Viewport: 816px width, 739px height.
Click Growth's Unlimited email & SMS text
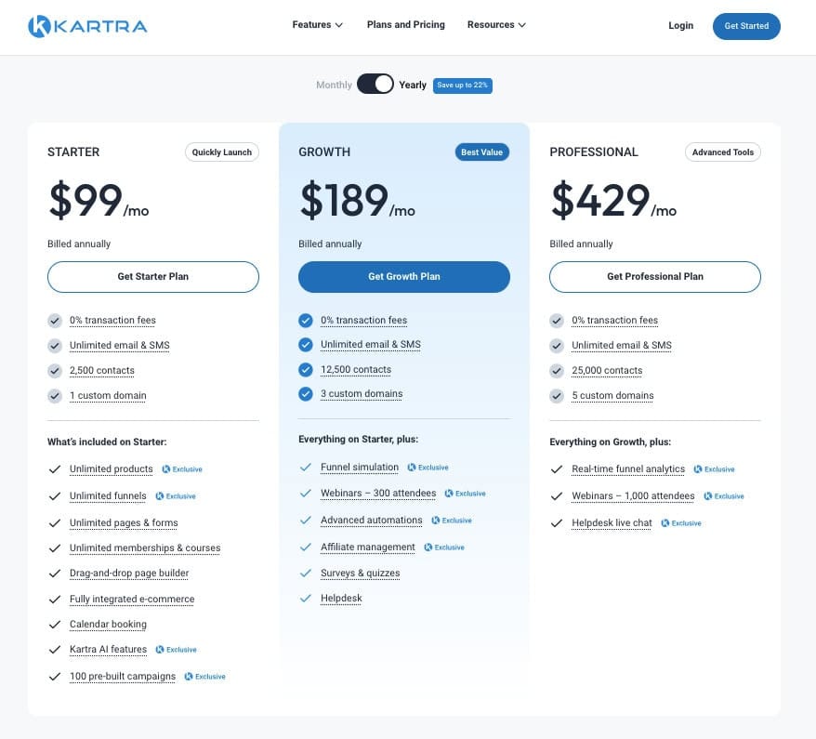[371, 345]
